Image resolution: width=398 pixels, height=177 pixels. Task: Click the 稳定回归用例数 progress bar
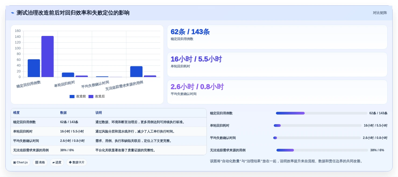point(321,113)
